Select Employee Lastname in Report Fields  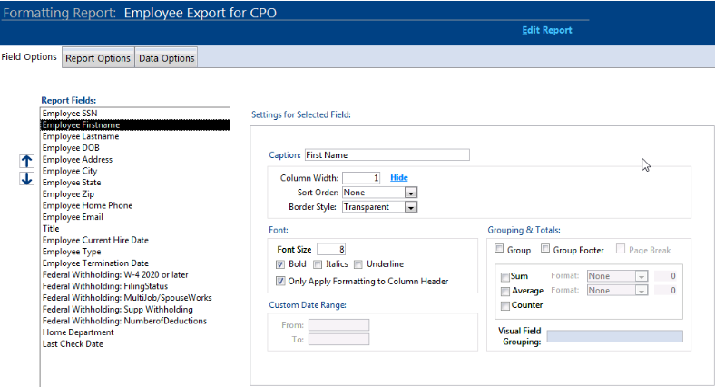coord(81,136)
